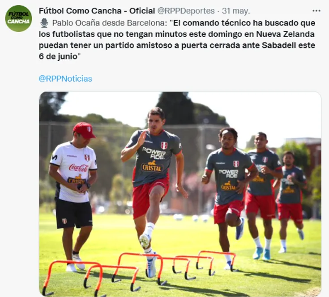Click the Movistar logo on coach's white sleeve

54,157
